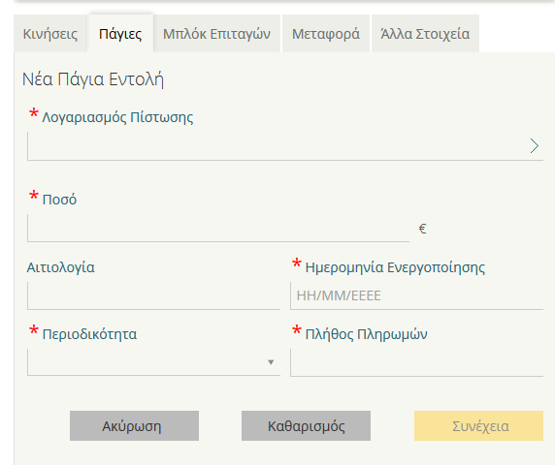The image size is (555, 465).
Task: Show the Άλλα Στοιχεία tab
Action: (x=425, y=34)
